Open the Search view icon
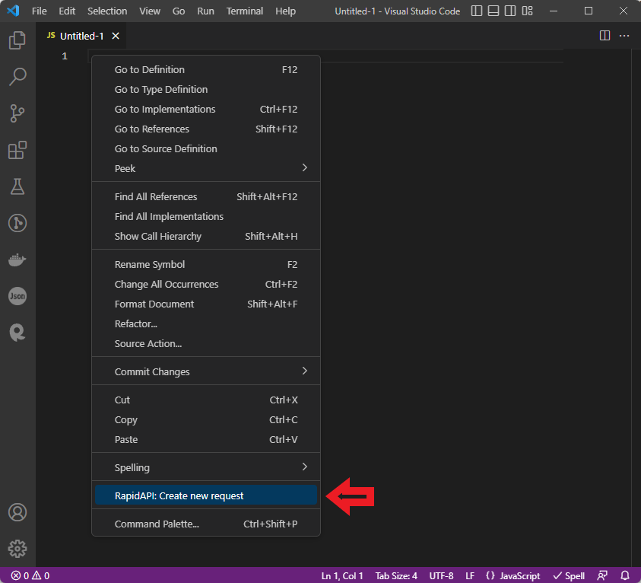The width and height of the screenshot is (641, 583). 17,77
